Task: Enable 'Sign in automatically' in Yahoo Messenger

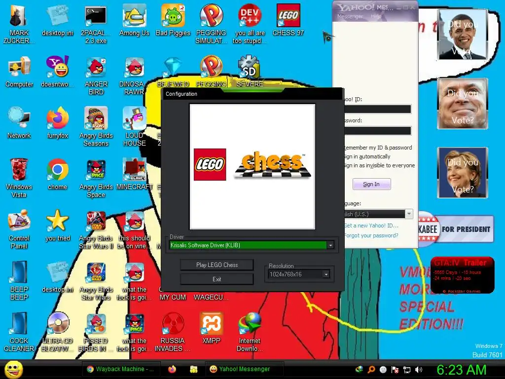Action: click(367, 156)
